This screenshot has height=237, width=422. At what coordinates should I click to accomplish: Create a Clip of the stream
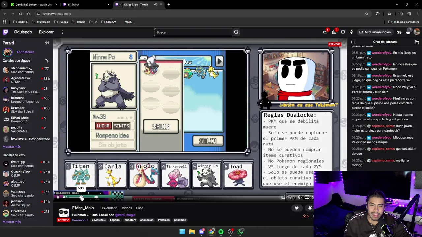pos(287,197)
